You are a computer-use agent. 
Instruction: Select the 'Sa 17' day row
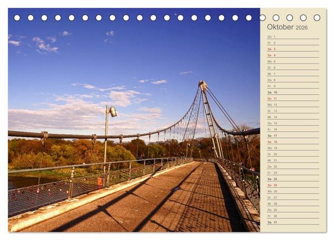(293, 135)
